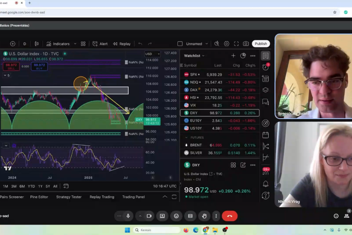Take a chart snapshot with camera icon

(246, 44)
